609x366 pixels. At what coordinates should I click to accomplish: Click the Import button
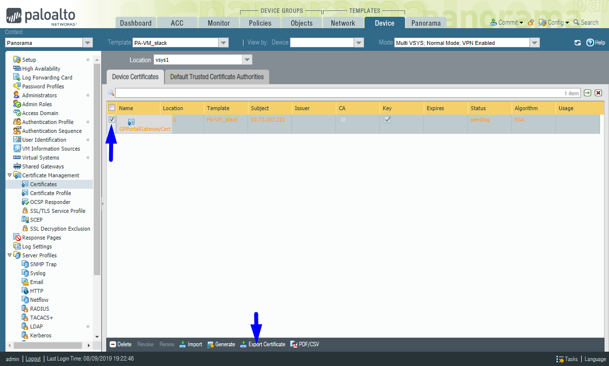(x=191, y=344)
